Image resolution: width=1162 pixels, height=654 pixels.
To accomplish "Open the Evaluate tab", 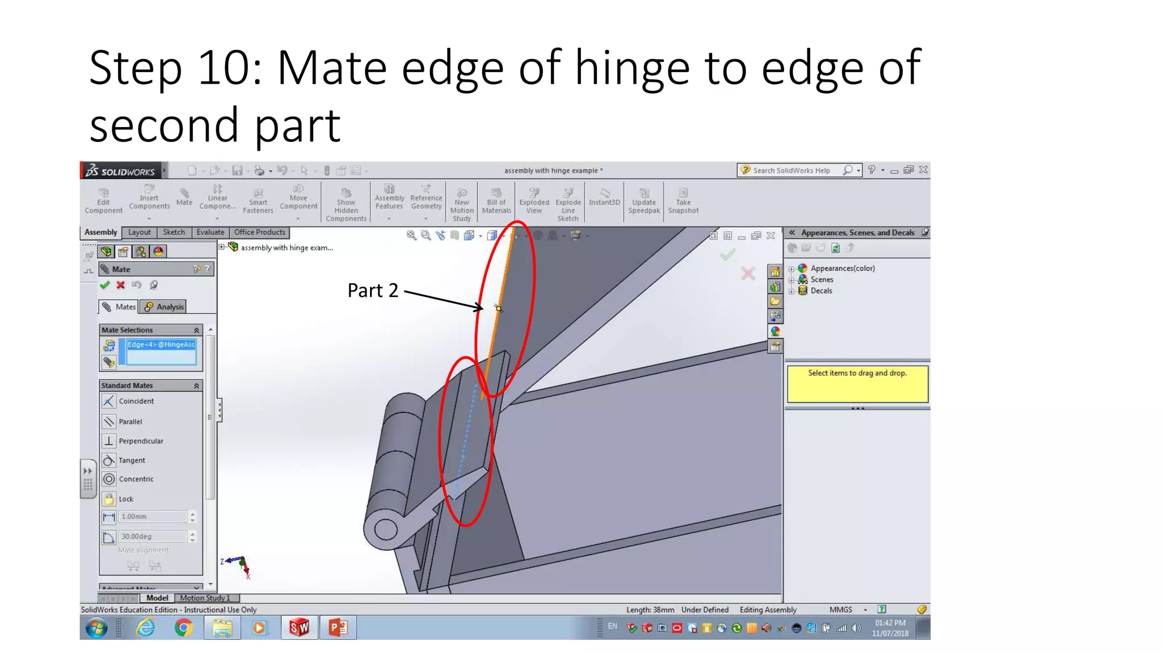I will pos(210,232).
